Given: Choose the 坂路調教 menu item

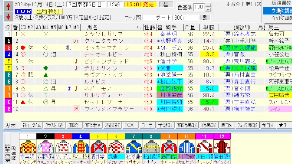Looking at the screenshot, I should [277, 3].
